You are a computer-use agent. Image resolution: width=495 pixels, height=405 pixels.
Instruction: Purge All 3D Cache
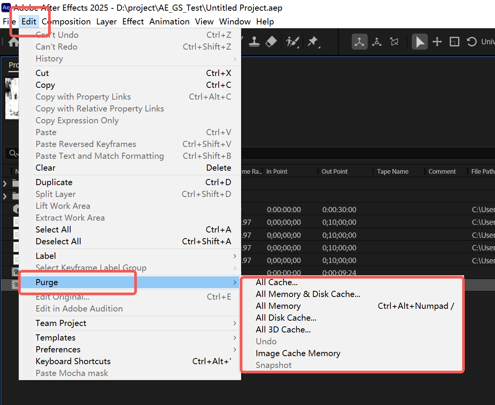click(352, 329)
